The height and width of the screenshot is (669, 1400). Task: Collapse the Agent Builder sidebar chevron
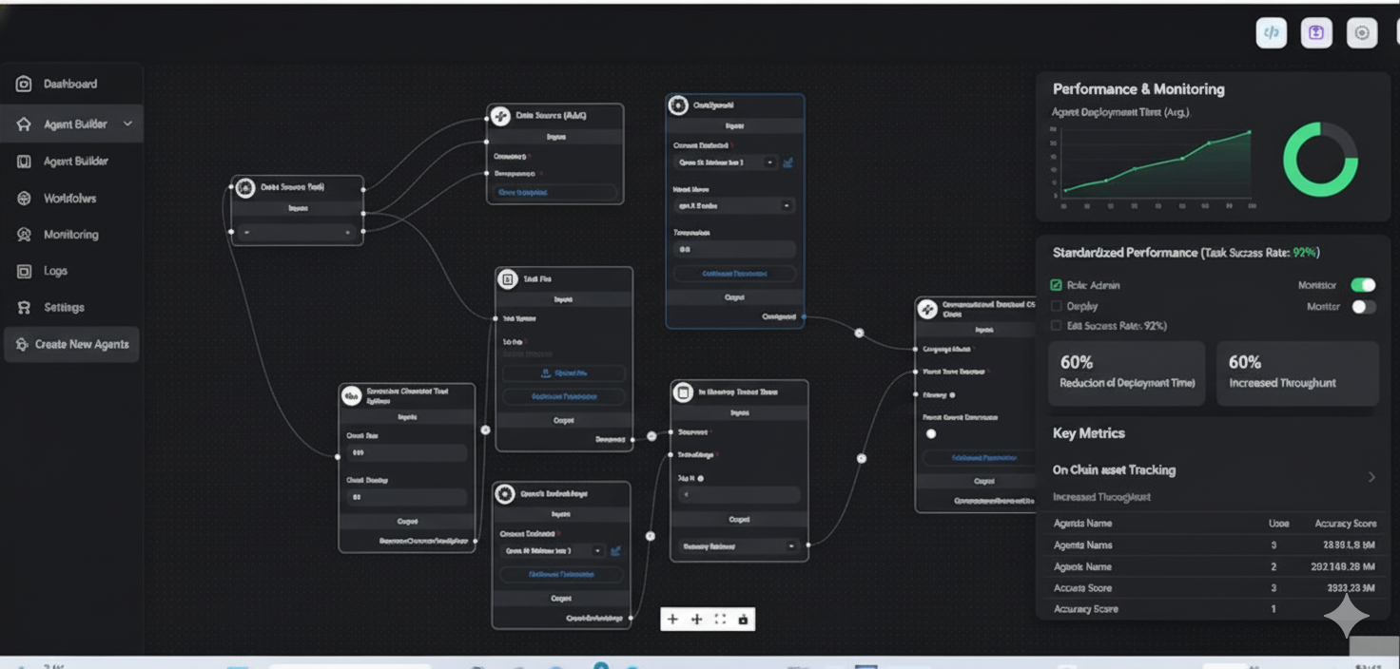[x=127, y=124]
